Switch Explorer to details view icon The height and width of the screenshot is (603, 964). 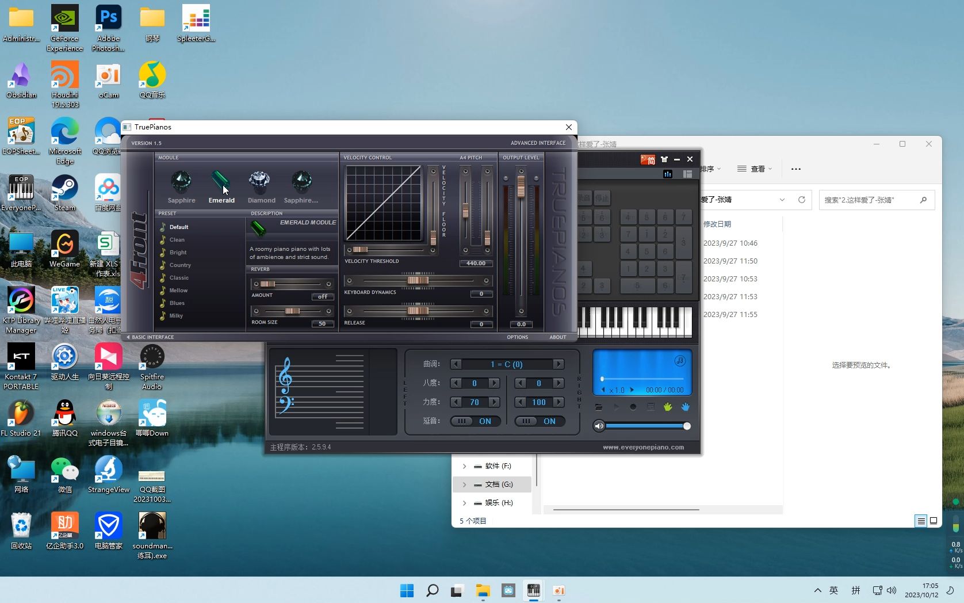[921, 521]
